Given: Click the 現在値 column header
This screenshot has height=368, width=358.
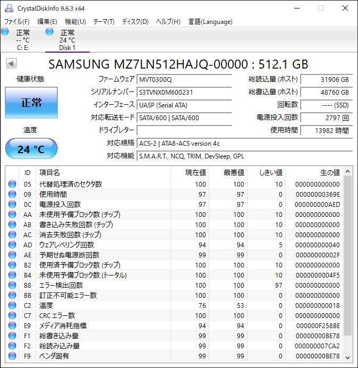Looking at the screenshot, I should coord(190,172).
